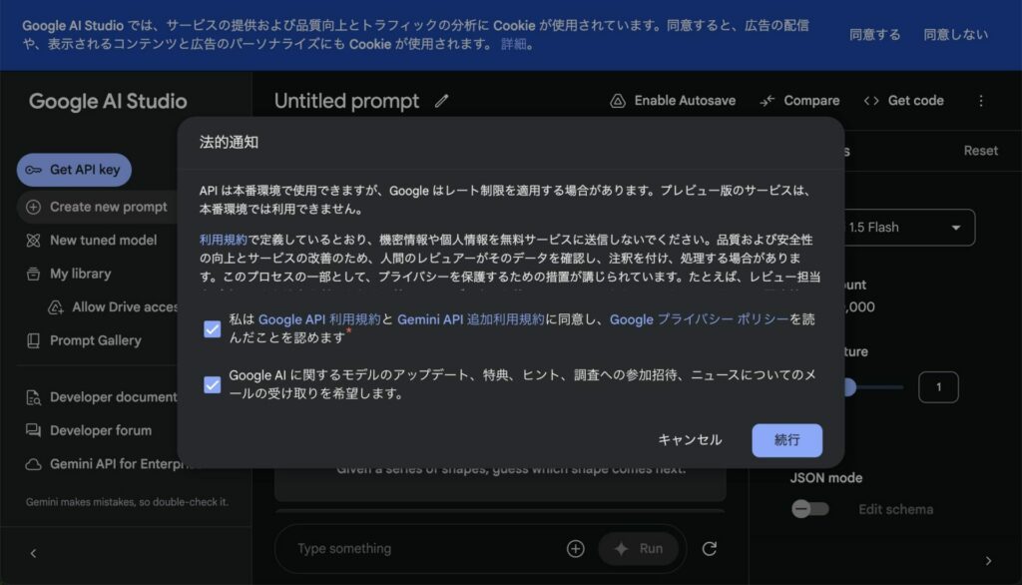Viewport: 1022px width, 585px height.
Task: Open the three-dot overflow menu
Action: pyautogui.click(x=981, y=100)
